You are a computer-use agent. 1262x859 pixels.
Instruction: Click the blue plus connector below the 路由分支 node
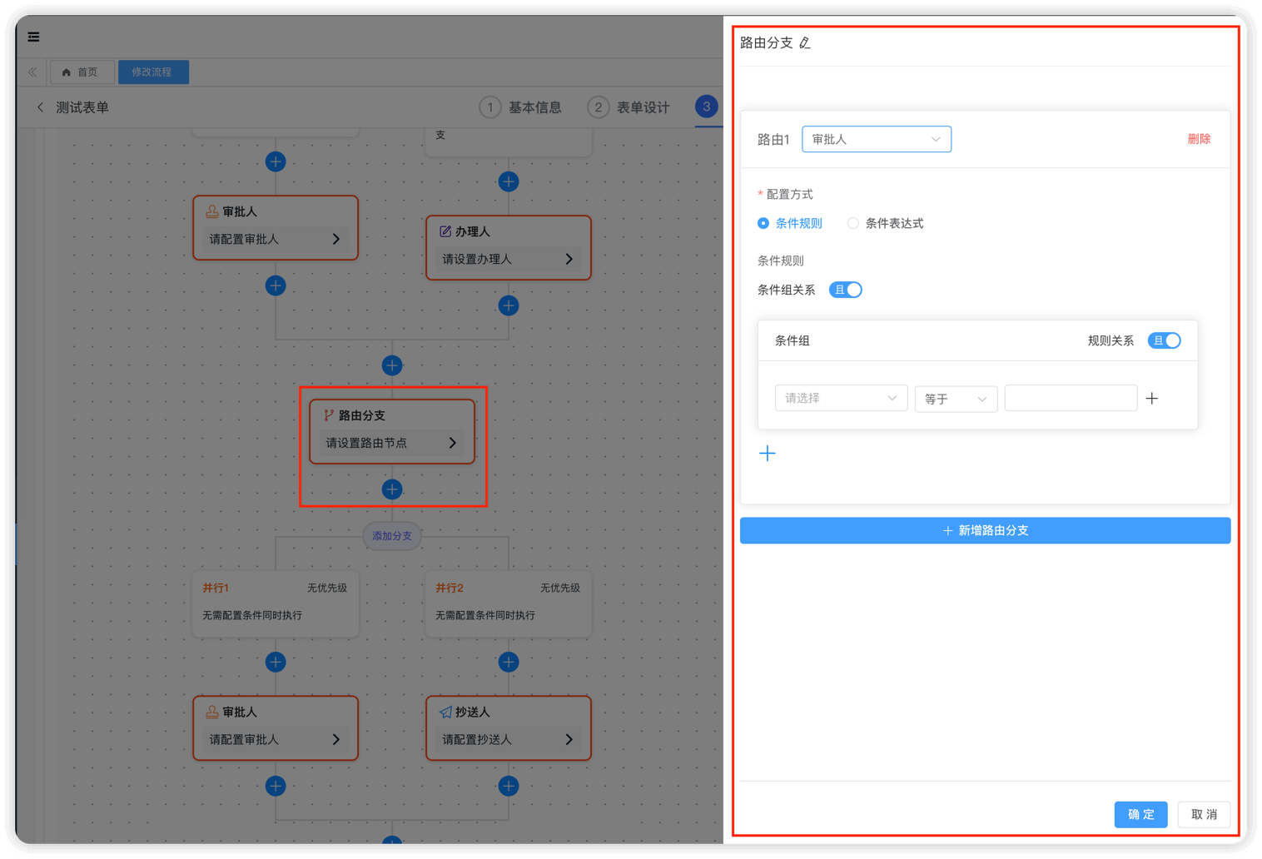391,489
